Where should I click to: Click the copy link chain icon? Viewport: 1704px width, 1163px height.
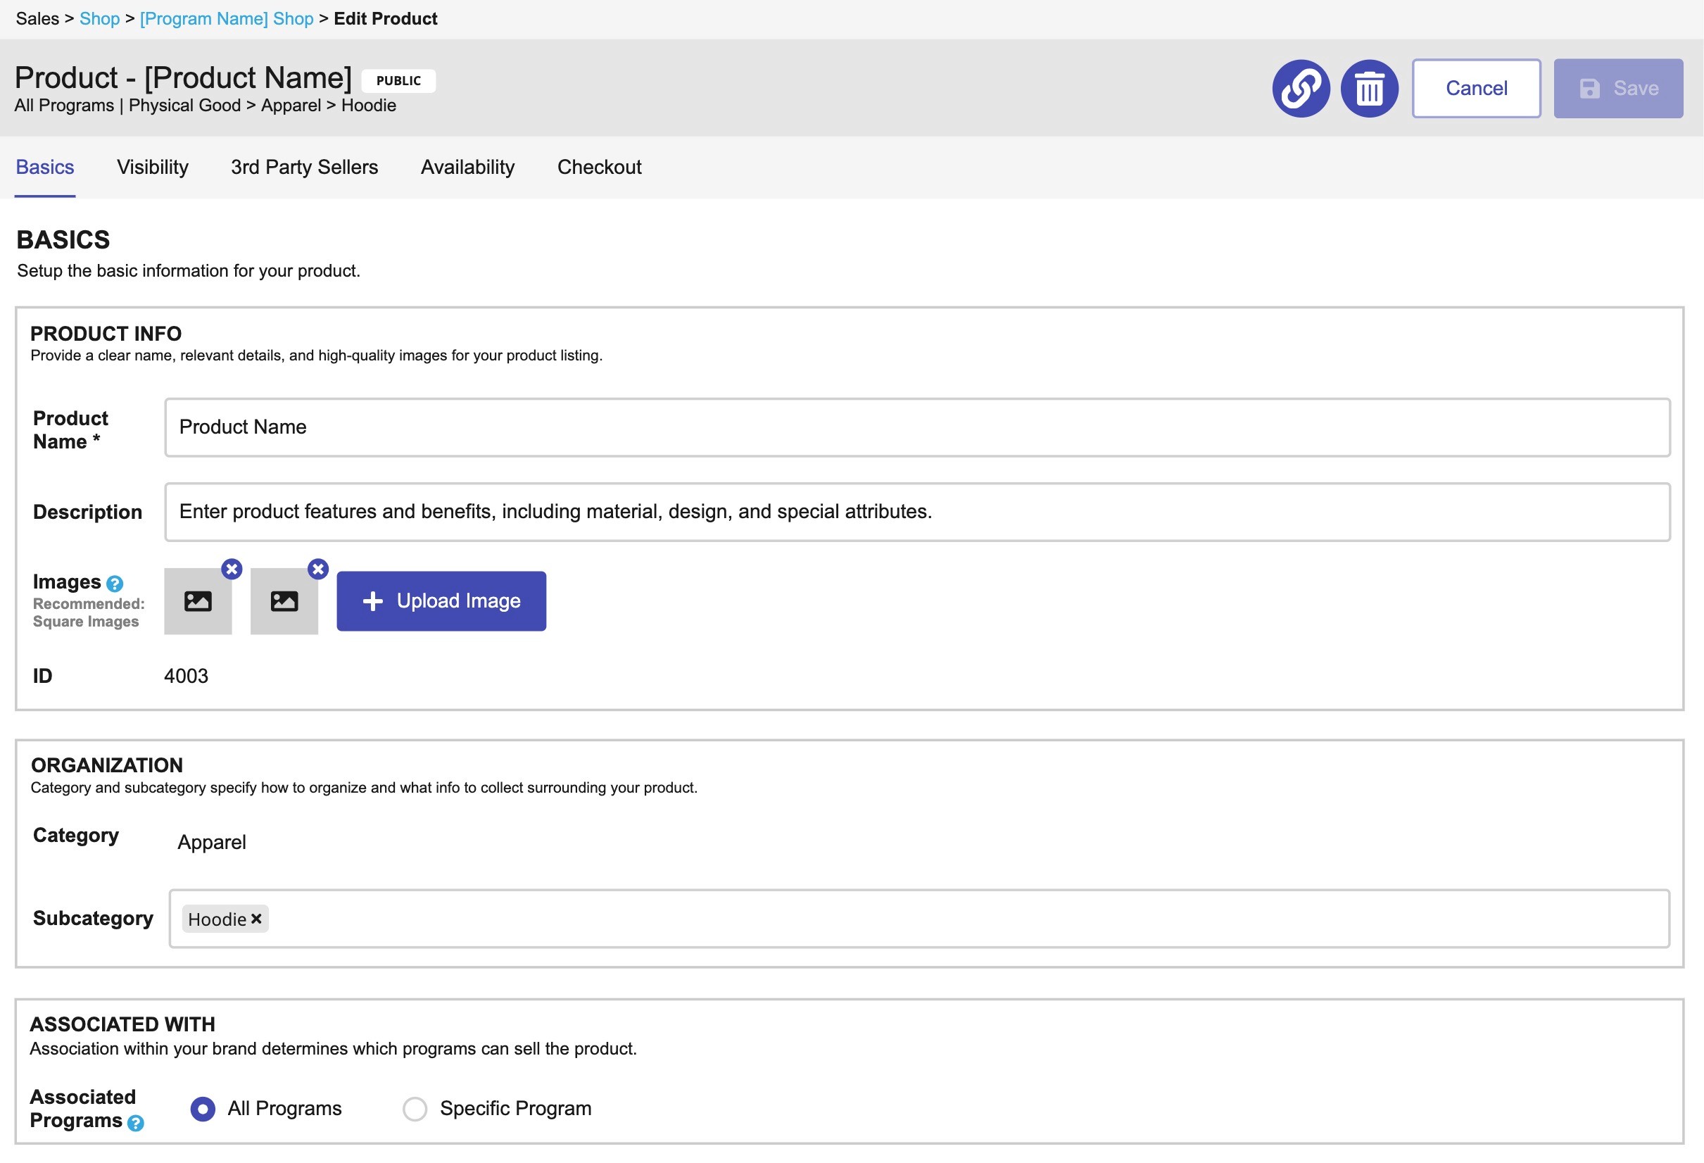tap(1301, 89)
